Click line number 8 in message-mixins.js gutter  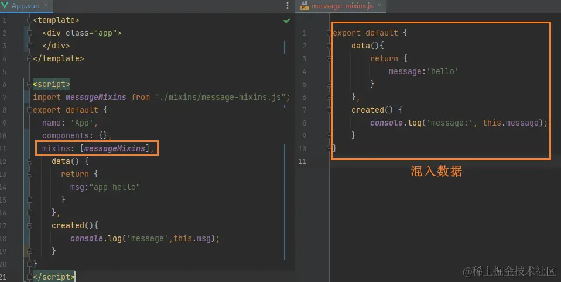pyautogui.click(x=304, y=123)
